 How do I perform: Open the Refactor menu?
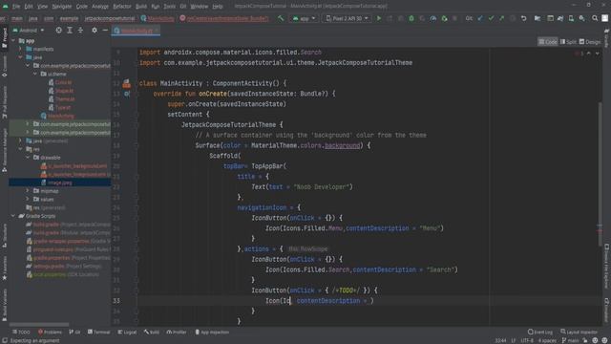pyautogui.click(x=122, y=7)
